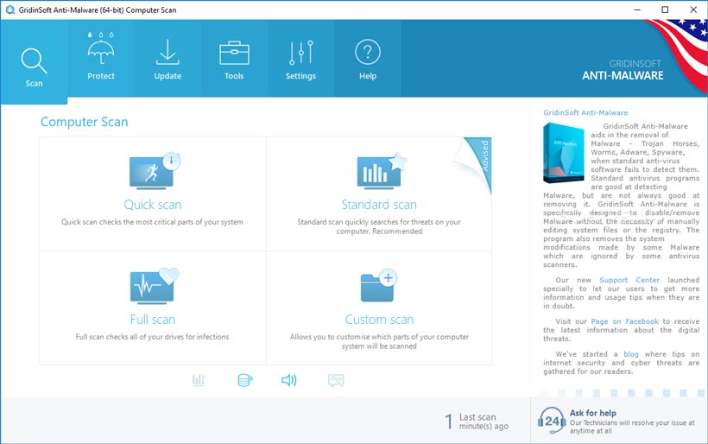Open the Support Center link

click(x=629, y=280)
